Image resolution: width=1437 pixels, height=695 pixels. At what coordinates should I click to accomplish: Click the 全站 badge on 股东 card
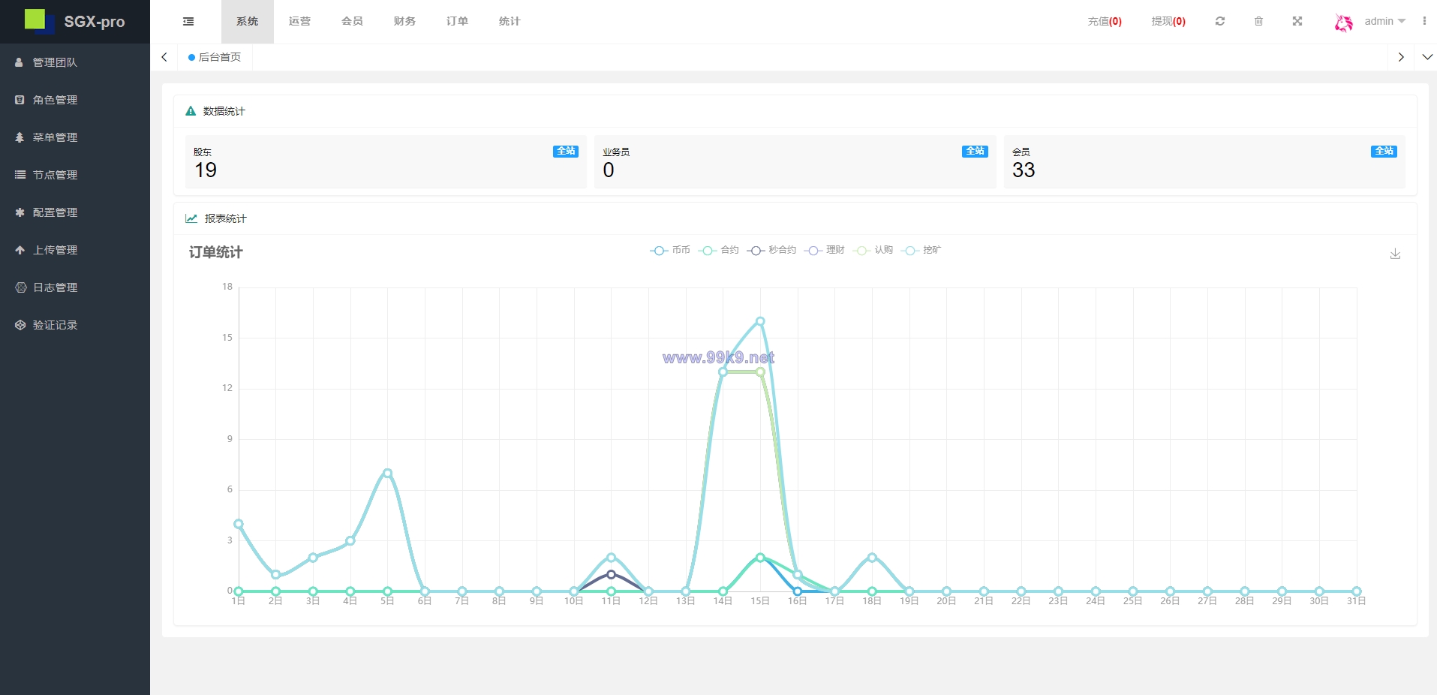(x=566, y=152)
